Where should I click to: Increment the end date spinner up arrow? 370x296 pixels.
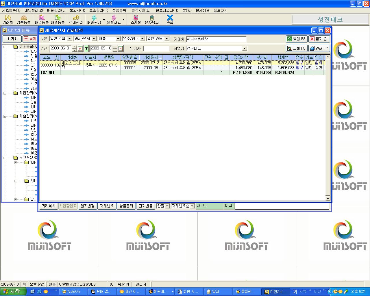click(115, 47)
